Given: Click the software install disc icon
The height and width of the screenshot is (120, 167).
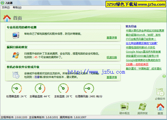Looking at the screenshot, I should [16, 75].
